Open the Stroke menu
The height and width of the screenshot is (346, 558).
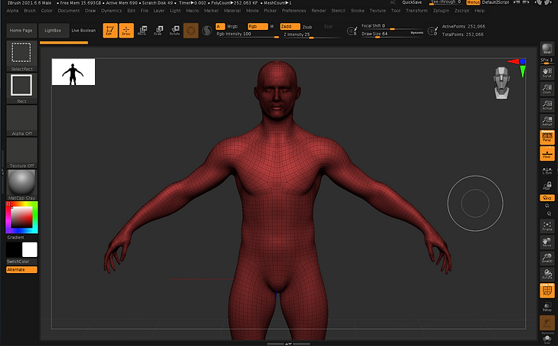358,11
